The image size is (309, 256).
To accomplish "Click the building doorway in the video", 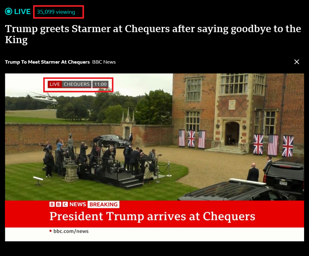I will [232, 134].
